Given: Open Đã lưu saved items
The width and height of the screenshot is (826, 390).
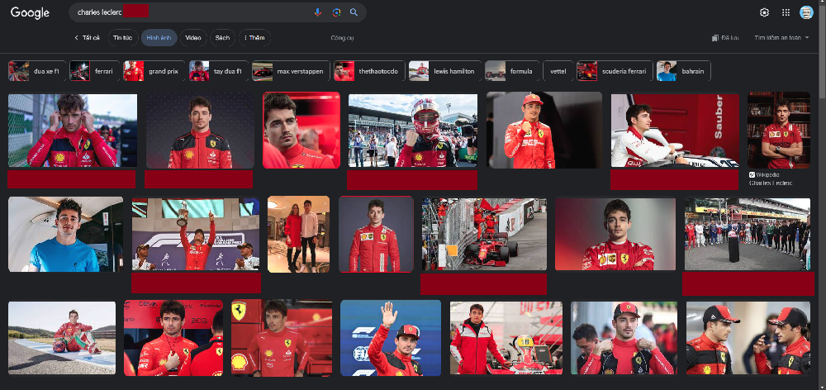Looking at the screenshot, I should 725,38.
